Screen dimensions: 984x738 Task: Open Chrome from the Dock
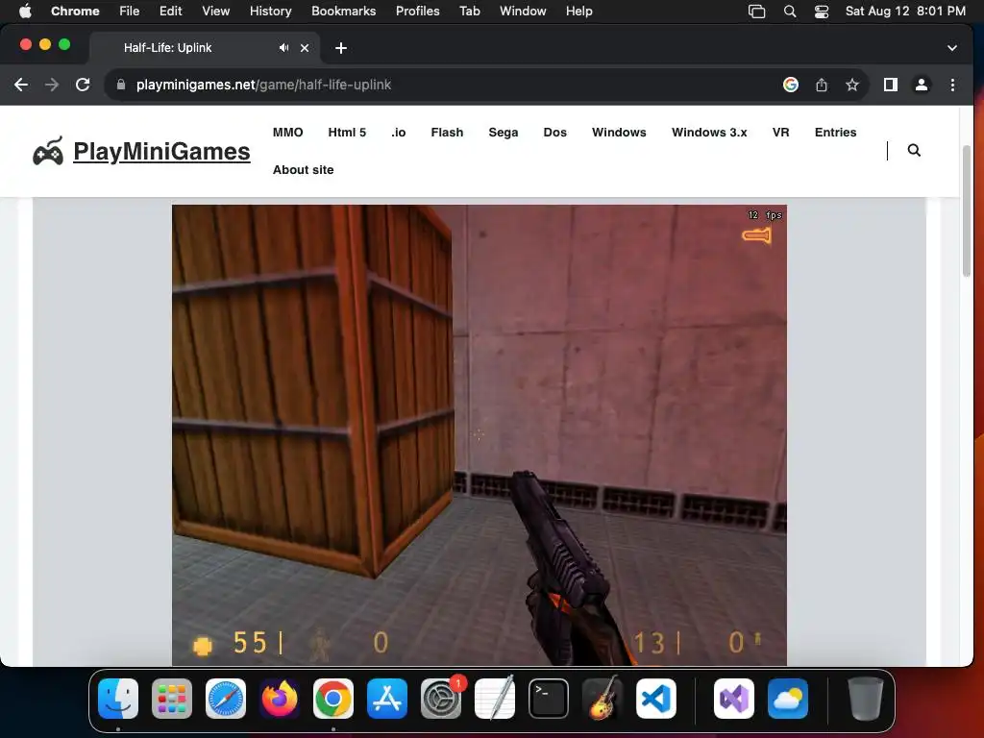tap(333, 699)
